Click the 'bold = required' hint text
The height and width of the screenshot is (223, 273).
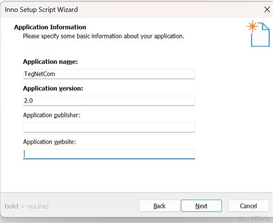coord(26,206)
